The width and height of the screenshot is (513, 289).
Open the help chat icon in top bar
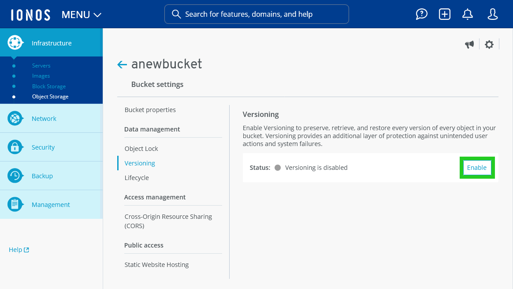pyautogui.click(x=421, y=14)
